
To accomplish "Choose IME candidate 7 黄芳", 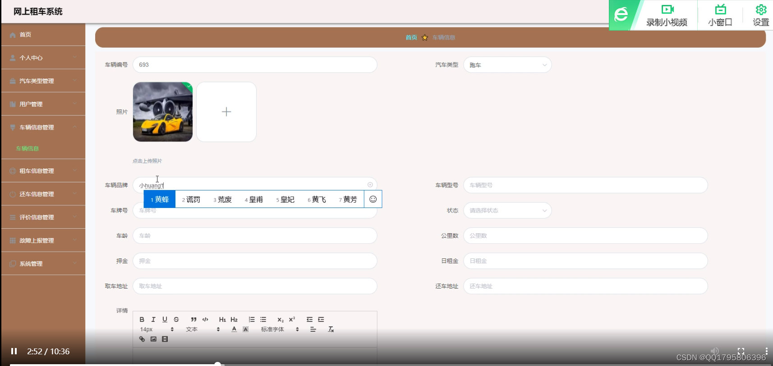I will 348,199.
